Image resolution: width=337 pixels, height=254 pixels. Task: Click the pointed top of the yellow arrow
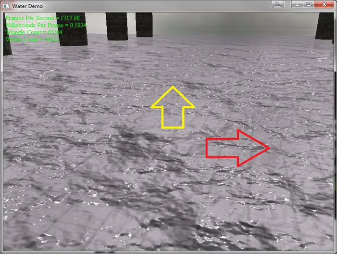point(173,89)
